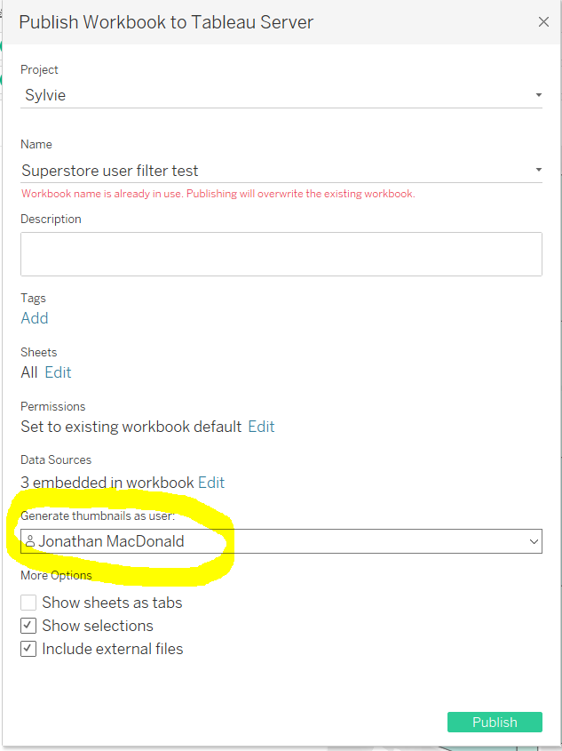Open the workbook Name dropdown arrow
This screenshot has width=562, height=751.
coord(538,170)
